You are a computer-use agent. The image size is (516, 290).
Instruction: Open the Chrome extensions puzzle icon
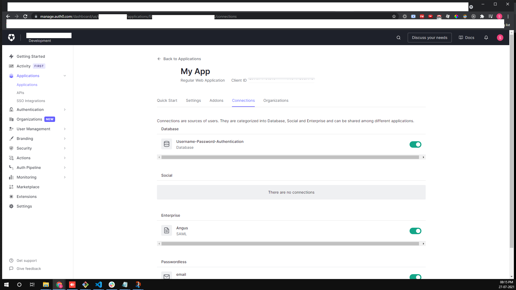pos(482,16)
